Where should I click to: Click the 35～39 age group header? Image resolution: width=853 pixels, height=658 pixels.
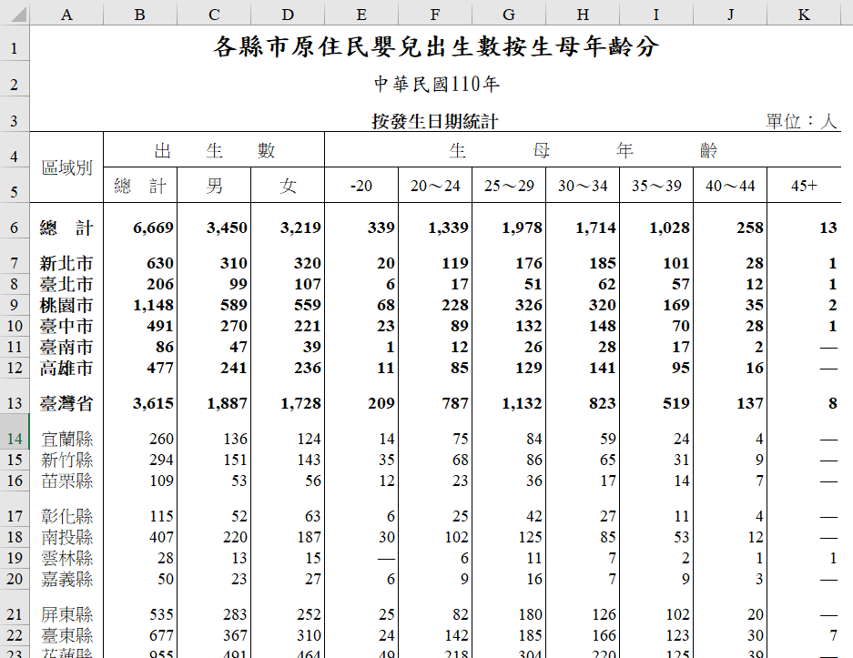656,186
